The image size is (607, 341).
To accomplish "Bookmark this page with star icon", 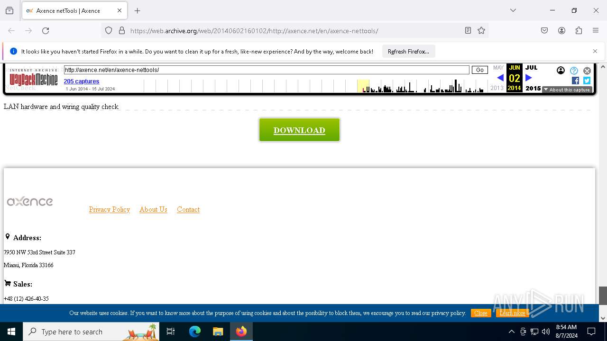I will 481,31.
